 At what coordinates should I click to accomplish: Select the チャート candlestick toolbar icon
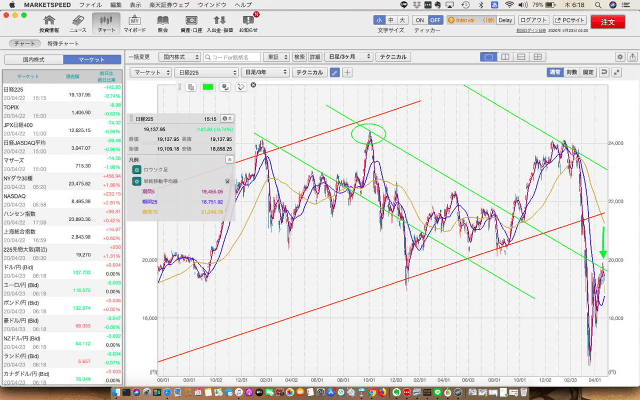click(x=106, y=23)
